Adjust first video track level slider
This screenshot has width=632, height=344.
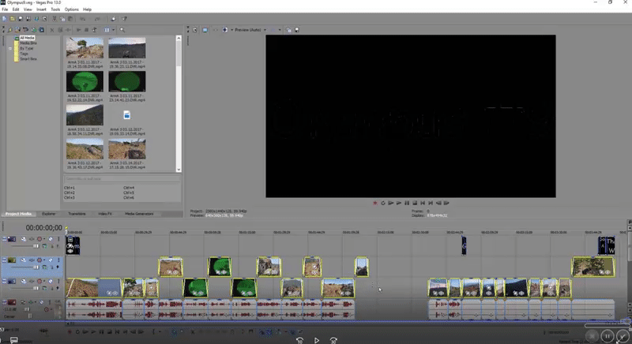point(36,246)
